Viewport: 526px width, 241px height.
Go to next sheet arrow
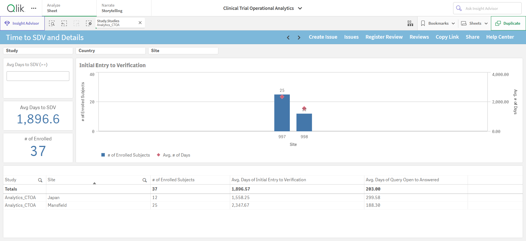(x=299, y=38)
